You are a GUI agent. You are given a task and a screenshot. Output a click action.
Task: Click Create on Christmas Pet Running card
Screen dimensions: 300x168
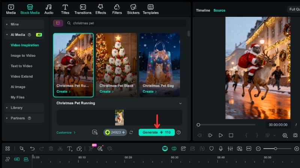[63, 91]
